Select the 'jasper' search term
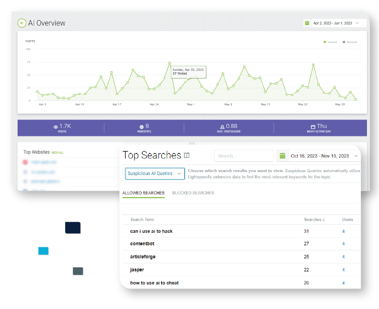The width and height of the screenshot is (379, 309). click(x=137, y=270)
